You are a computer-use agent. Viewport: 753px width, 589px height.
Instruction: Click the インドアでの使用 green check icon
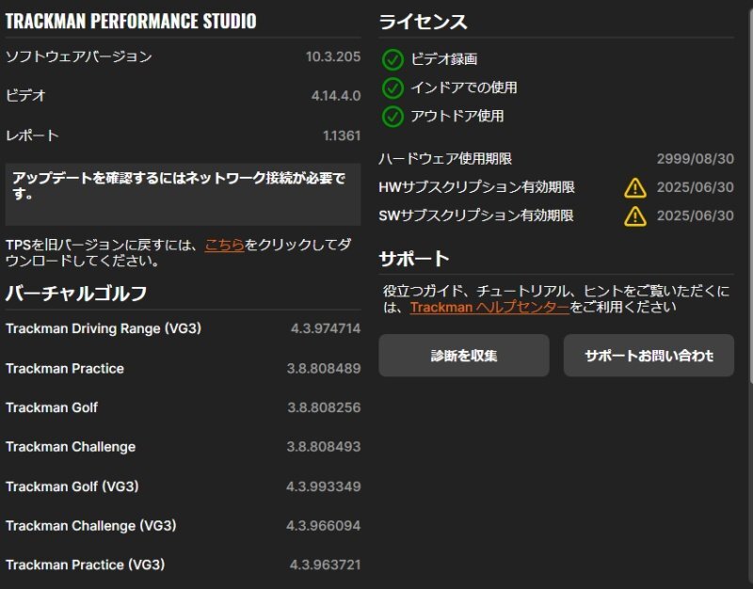pyautogui.click(x=393, y=88)
